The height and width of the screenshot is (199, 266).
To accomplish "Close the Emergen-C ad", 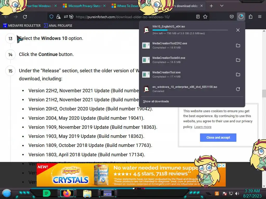I will point(224,165).
